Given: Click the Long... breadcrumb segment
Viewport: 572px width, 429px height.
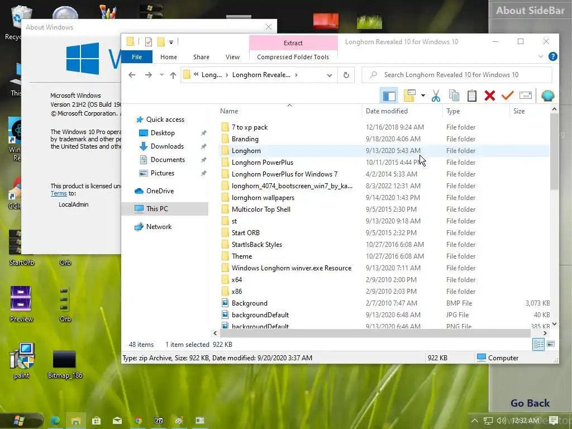Looking at the screenshot, I should point(212,75).
